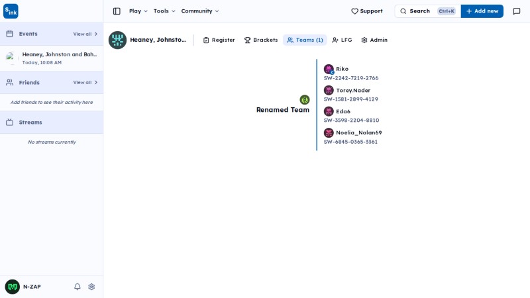Click the Heaney, Johnsto... tournament title
The image size is (530, 298).
tap(158, 40)
